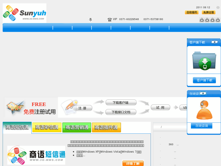Click the Sunyuh logo in the header
Screen dimensions: 221x166
click(x=25, y=13)
